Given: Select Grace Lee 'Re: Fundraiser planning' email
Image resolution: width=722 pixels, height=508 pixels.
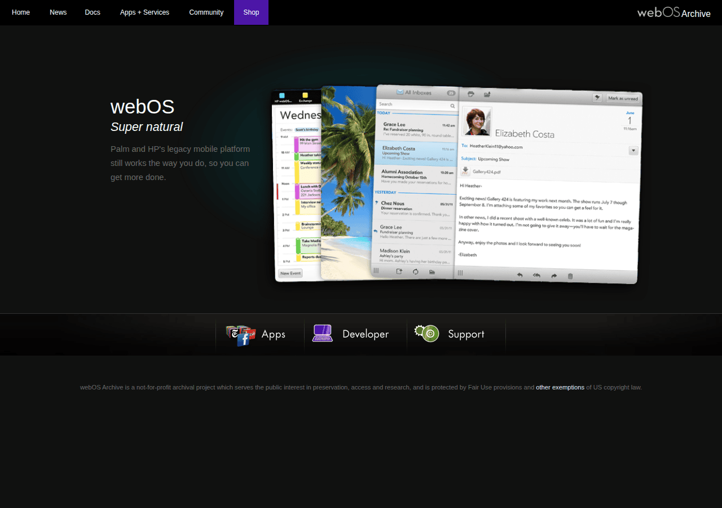Looking at the screenshot, I should [x=417, y=129].
